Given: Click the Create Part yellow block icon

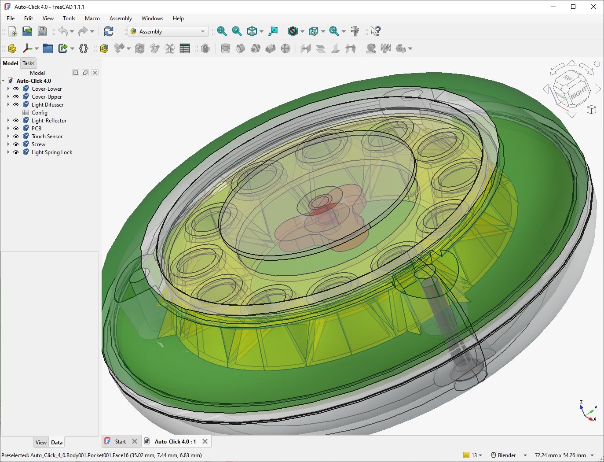Looking at the screenshot, I should coord(12,48).
